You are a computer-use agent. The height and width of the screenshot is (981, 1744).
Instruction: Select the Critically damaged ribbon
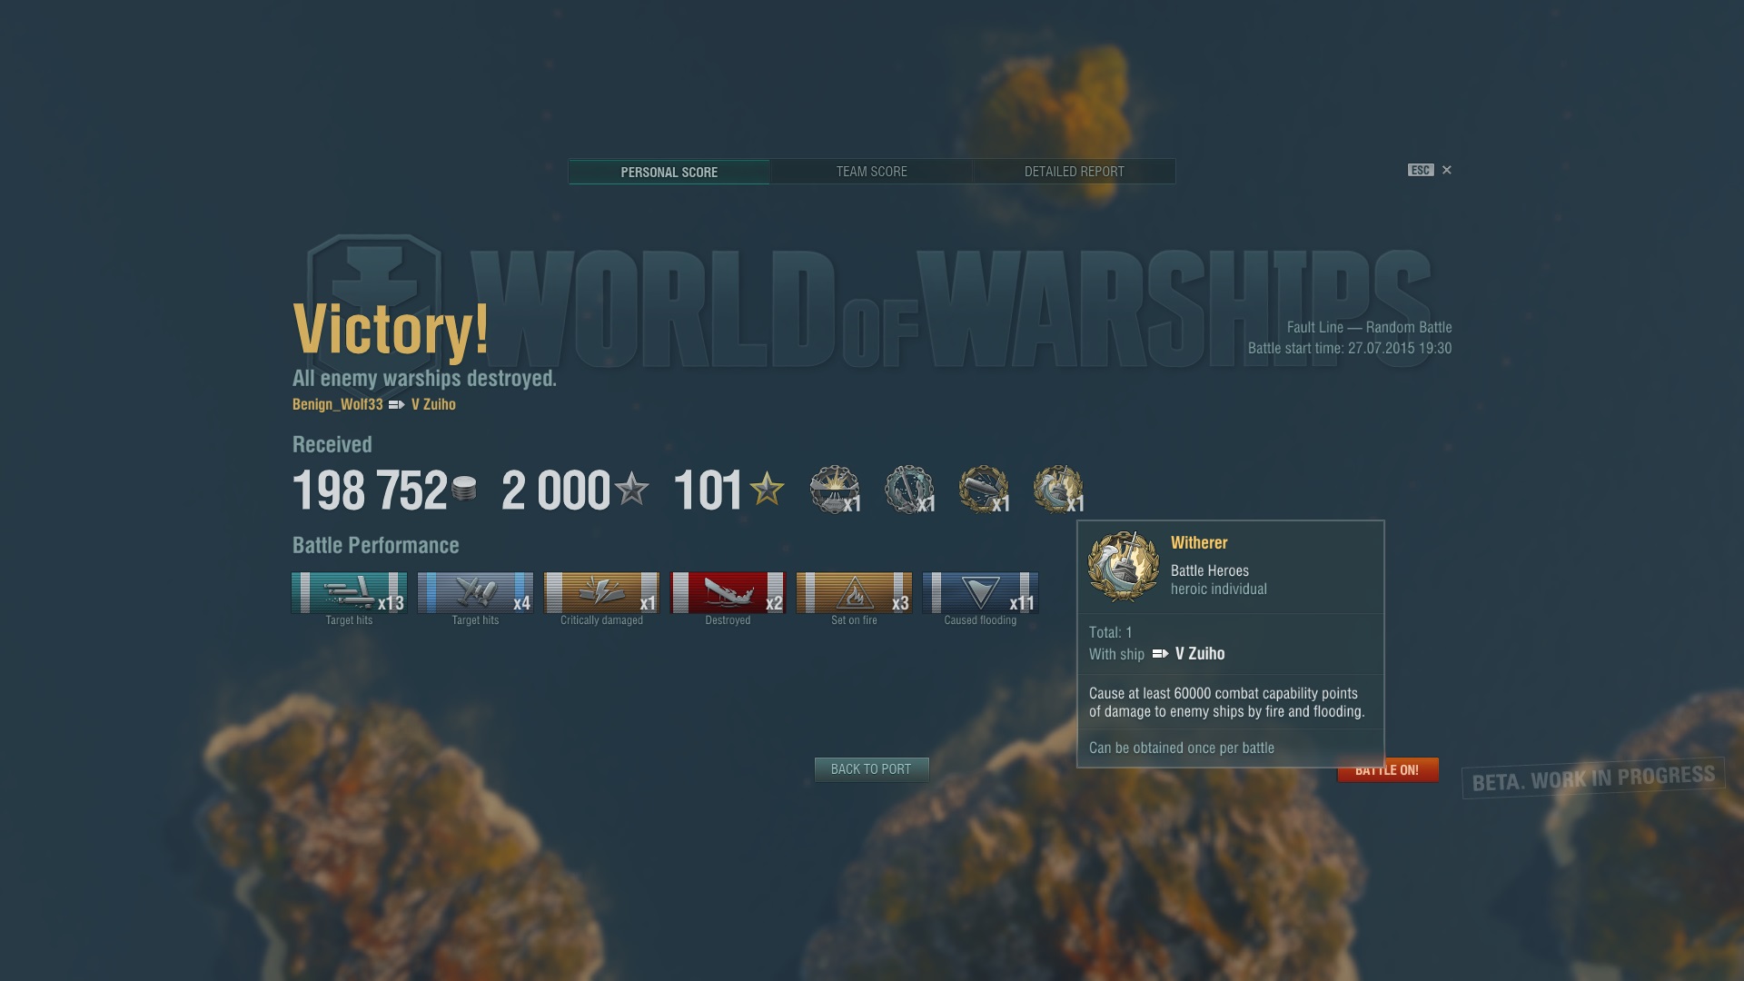pyautogui.click(x=601, y=593)
